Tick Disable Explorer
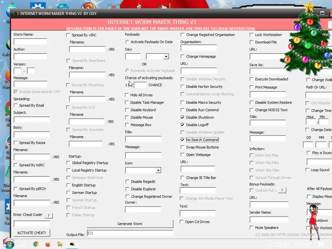This screenshot has width=332, height=249. coord(127,189)
